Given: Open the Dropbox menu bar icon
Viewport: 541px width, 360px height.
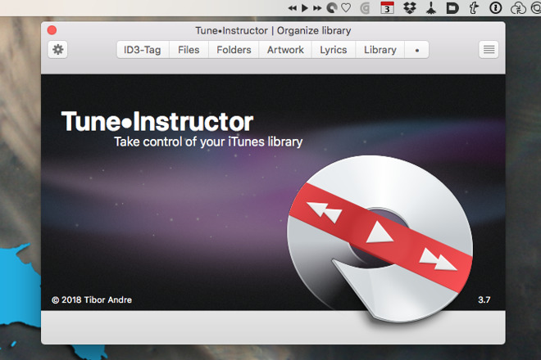Looking at the screenshot, I should (x=410, y=8).
